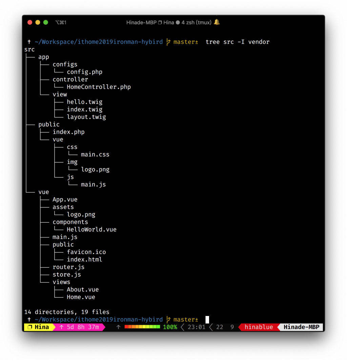The height and width of the screenshot is (361, 347).
Task: Click the 'view' directory entry
Action: 60,94
